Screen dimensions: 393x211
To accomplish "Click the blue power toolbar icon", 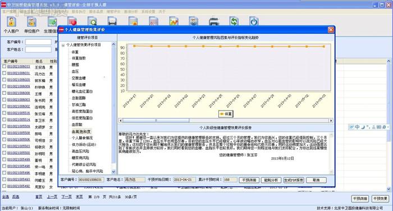I will [254, 21].
